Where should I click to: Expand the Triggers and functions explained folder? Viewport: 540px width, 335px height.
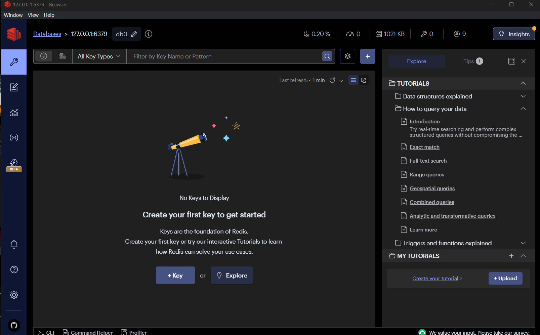coord(523,243)
